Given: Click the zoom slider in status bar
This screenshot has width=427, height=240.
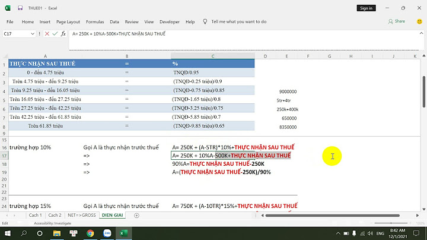Looking at the screenshot, I should click(x=391, y=223).
